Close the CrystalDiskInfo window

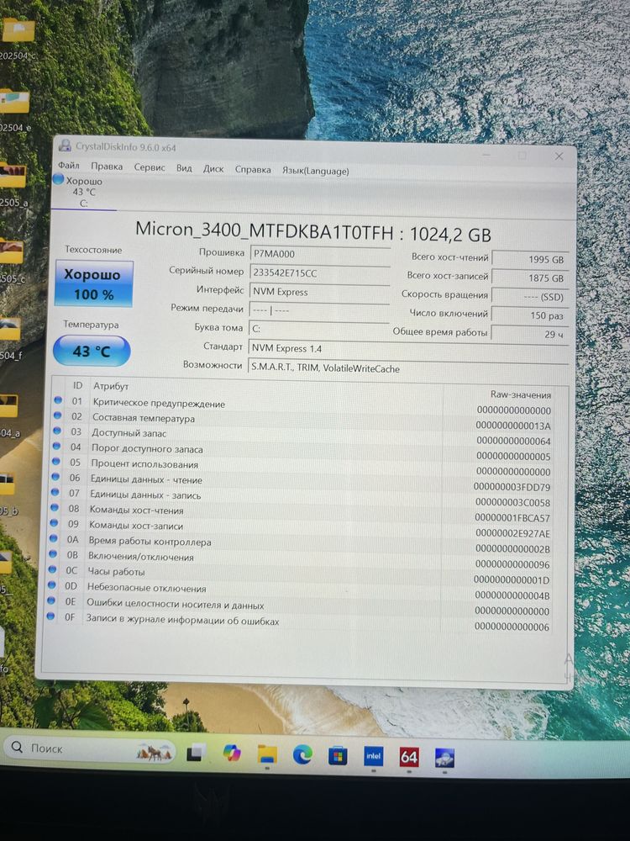point(559,156)
